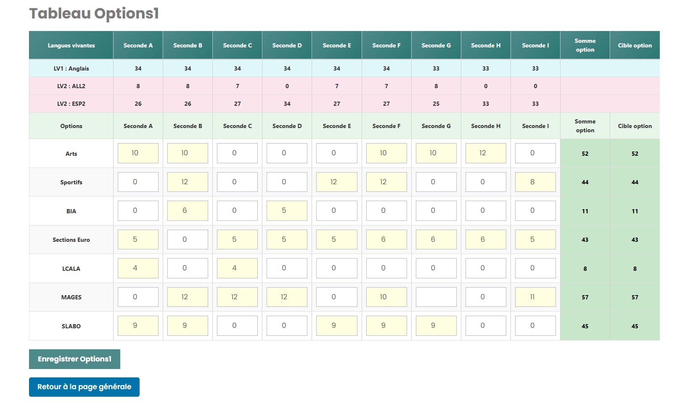Click the LCALA input for Seconde C
Viewport: 693px width, 411px height.
tap(237, 268)
